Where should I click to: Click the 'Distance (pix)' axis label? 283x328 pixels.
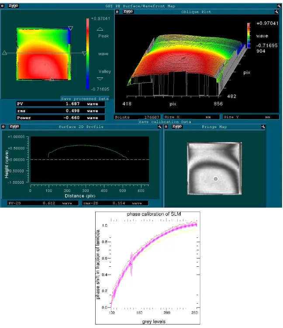[80, 196]
